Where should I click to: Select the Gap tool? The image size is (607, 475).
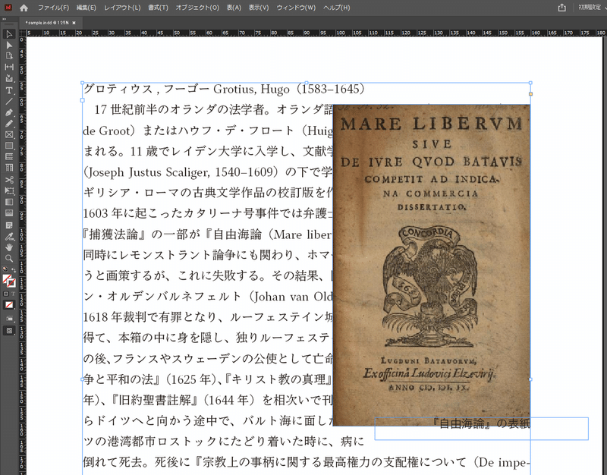pyautogui.click(x=9, y=67)
